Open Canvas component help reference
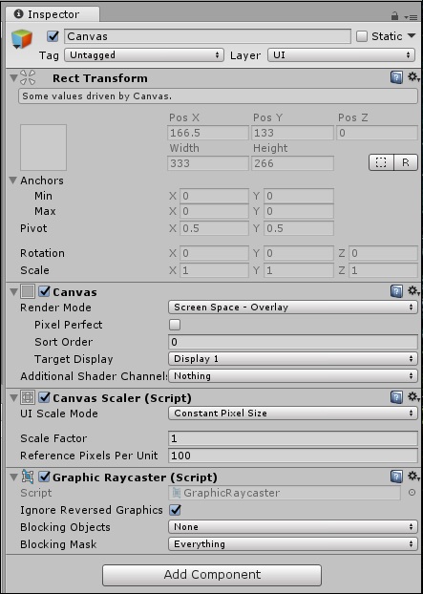Screen dimensions: 423x594 tap(396, 291)
